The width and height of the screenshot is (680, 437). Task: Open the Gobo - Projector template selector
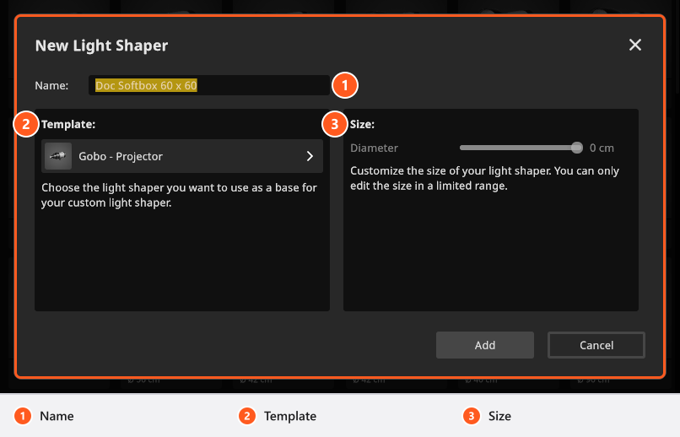(x=182, y=156)
